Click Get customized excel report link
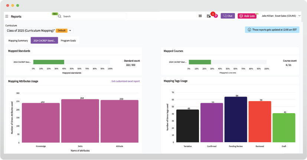Viewport: 307px width, 160px height. click(x=126, y=81)
